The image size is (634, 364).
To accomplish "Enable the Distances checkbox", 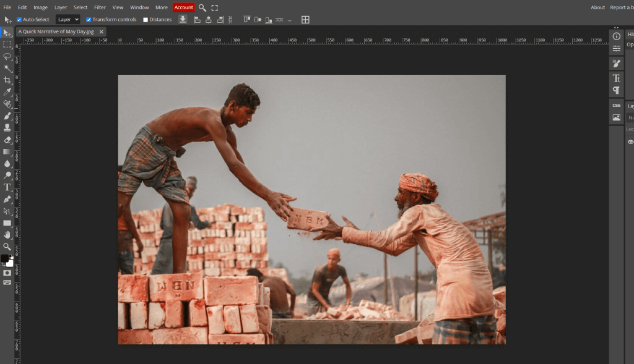I will pyautogui.click(x=146, y=19).
